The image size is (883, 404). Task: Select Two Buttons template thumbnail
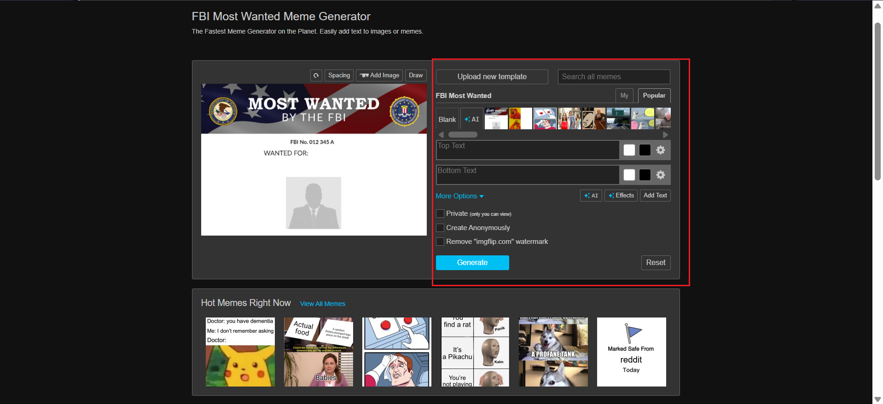click(x=545, y=119)
